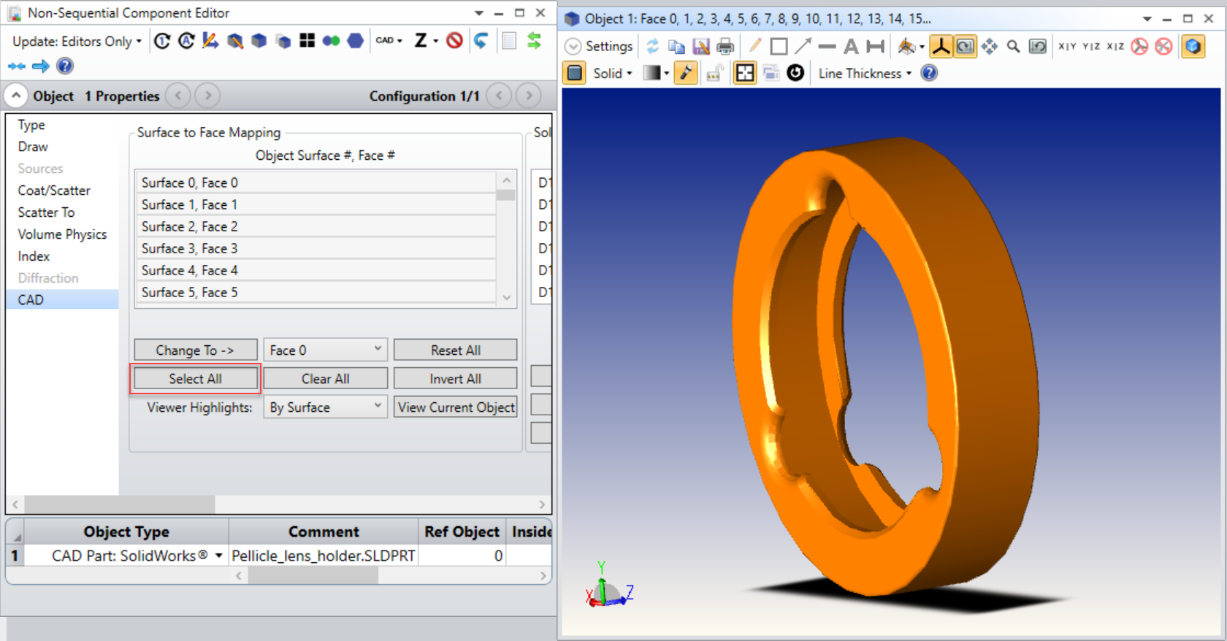Open the Coat/Scatter properties section
Screen dimensions: 1227x641
pos(54,191)
